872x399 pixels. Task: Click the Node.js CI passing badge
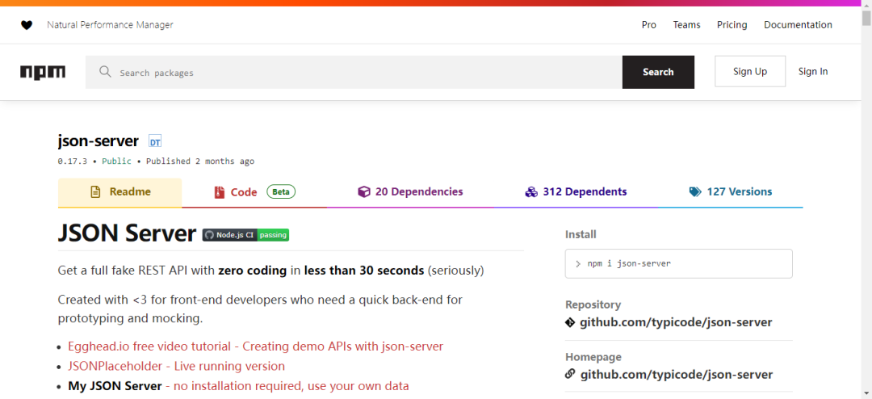[245, 235]
